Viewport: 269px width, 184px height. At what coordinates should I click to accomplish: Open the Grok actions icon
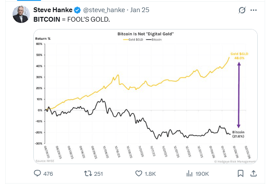(243, 10)
